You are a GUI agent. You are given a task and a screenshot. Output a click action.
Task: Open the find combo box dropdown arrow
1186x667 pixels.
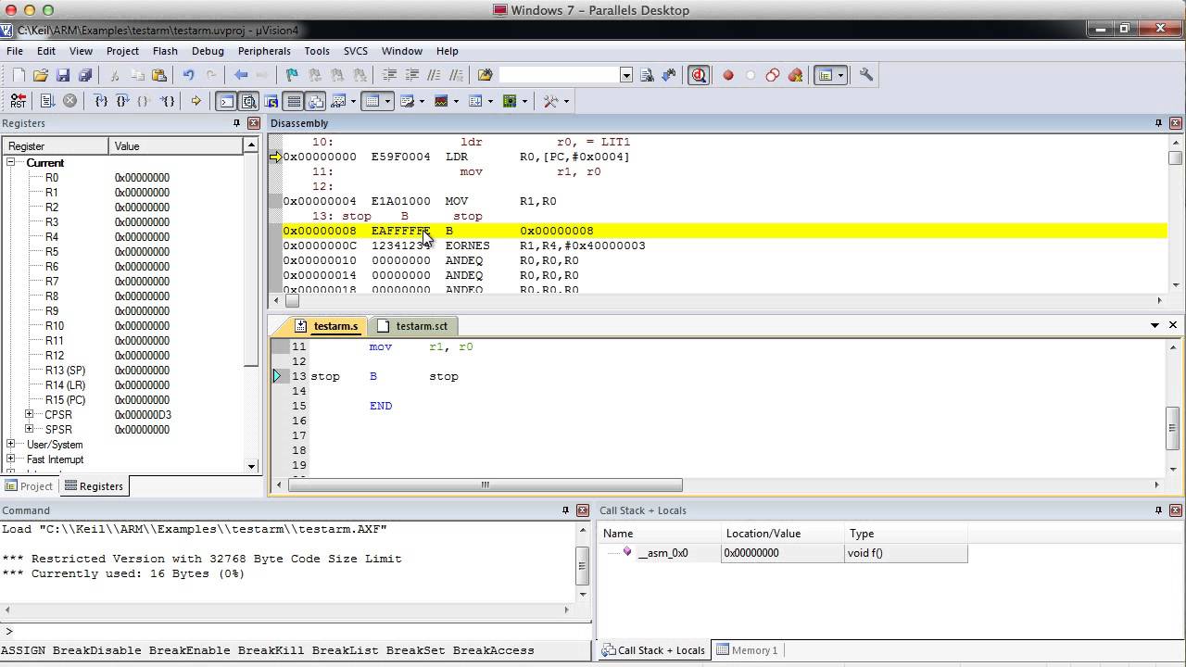(626, 75)
